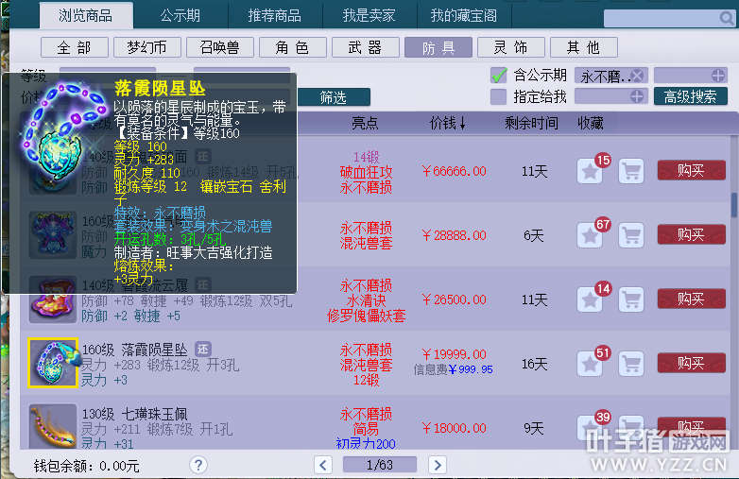Click the search magnifier icon
The width and height of the screenshot is (739, 479).
coord(727,18)
